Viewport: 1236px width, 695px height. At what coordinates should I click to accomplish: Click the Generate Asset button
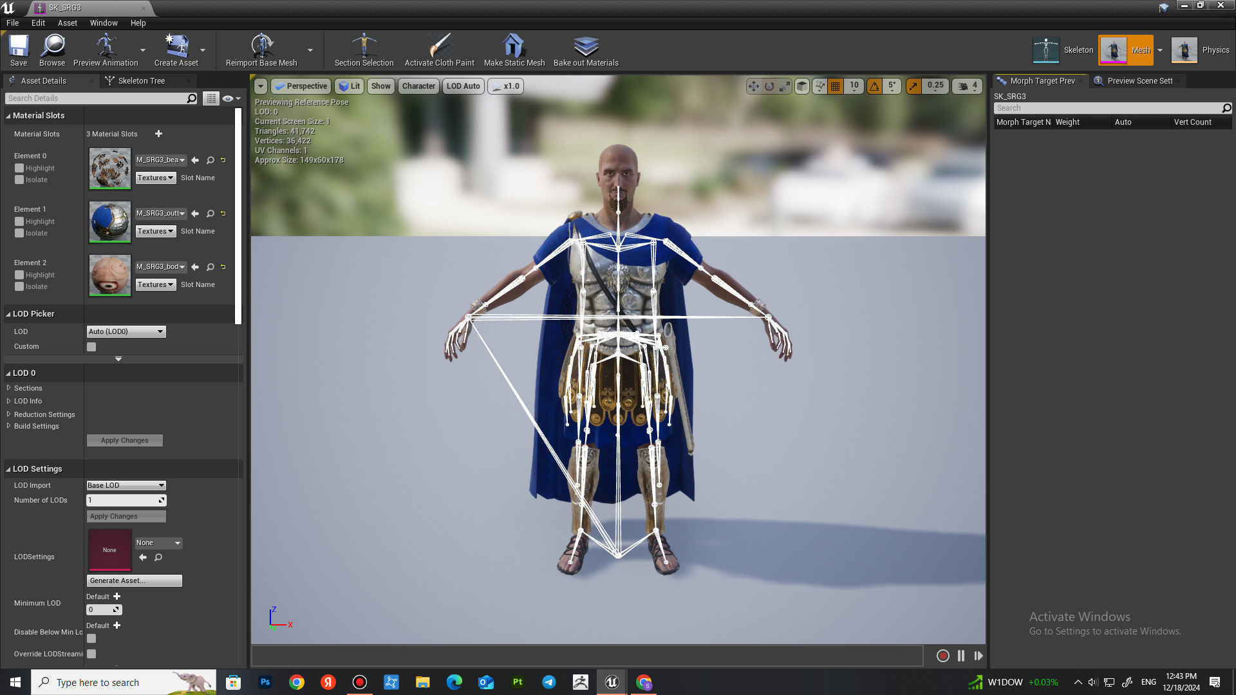[x=134, y=580]
